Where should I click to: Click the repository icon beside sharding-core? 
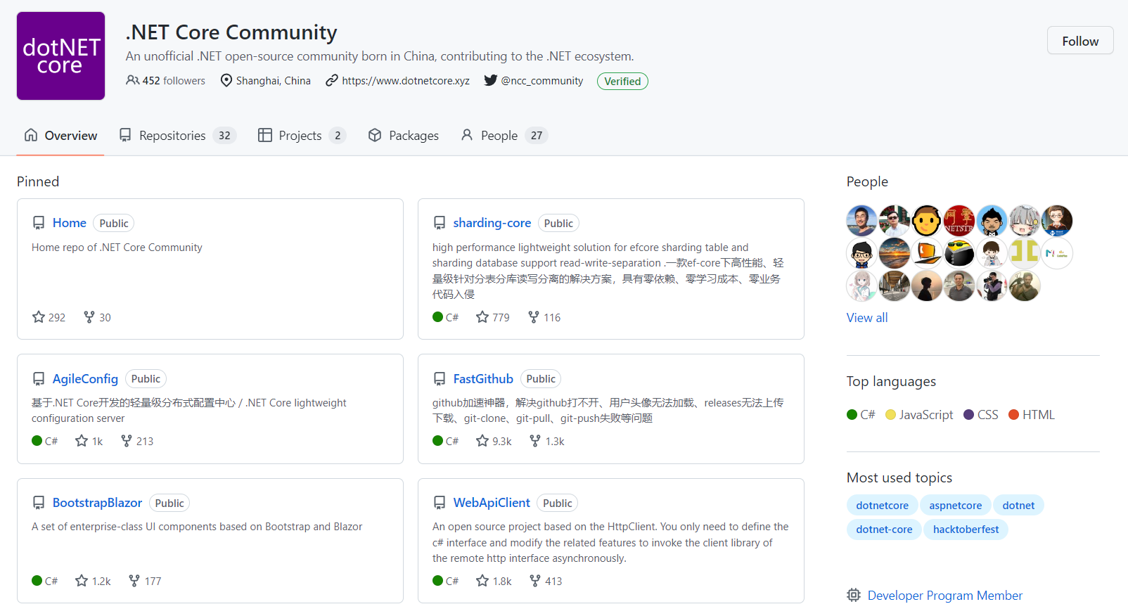[x=440, y=223]
